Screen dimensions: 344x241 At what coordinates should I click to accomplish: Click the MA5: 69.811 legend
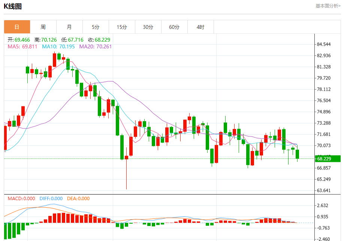pyautogui.click(x=22, y=46)
